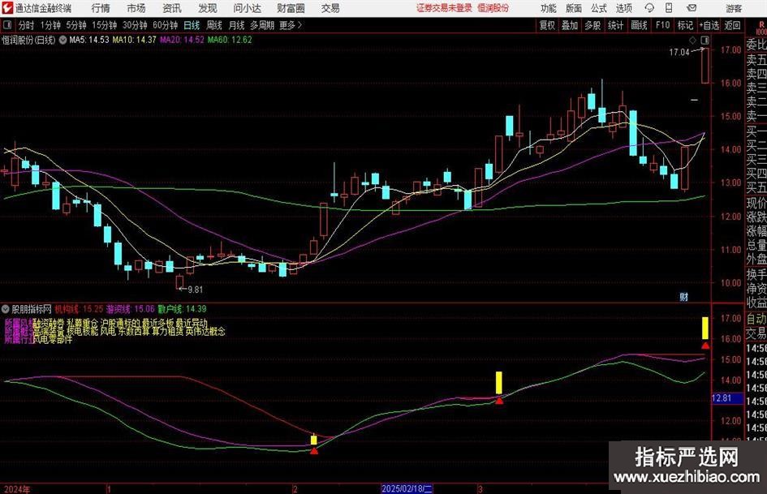The image size is (767, 494).
Task: Click the MA20: 14.52 label
Action: click(x=182, y=40)
